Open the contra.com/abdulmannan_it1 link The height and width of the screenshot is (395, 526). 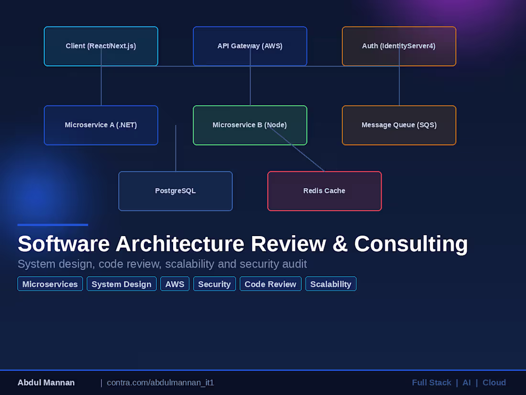click(160, 383)
